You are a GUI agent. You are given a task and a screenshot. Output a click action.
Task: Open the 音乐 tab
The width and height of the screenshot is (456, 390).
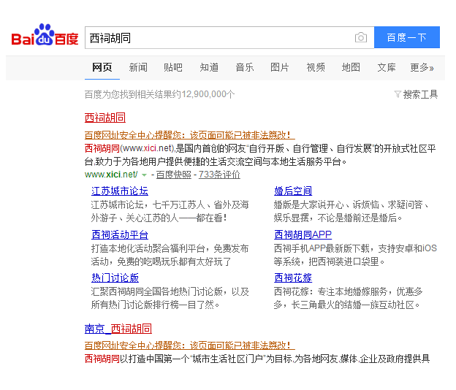click(245, 67)
